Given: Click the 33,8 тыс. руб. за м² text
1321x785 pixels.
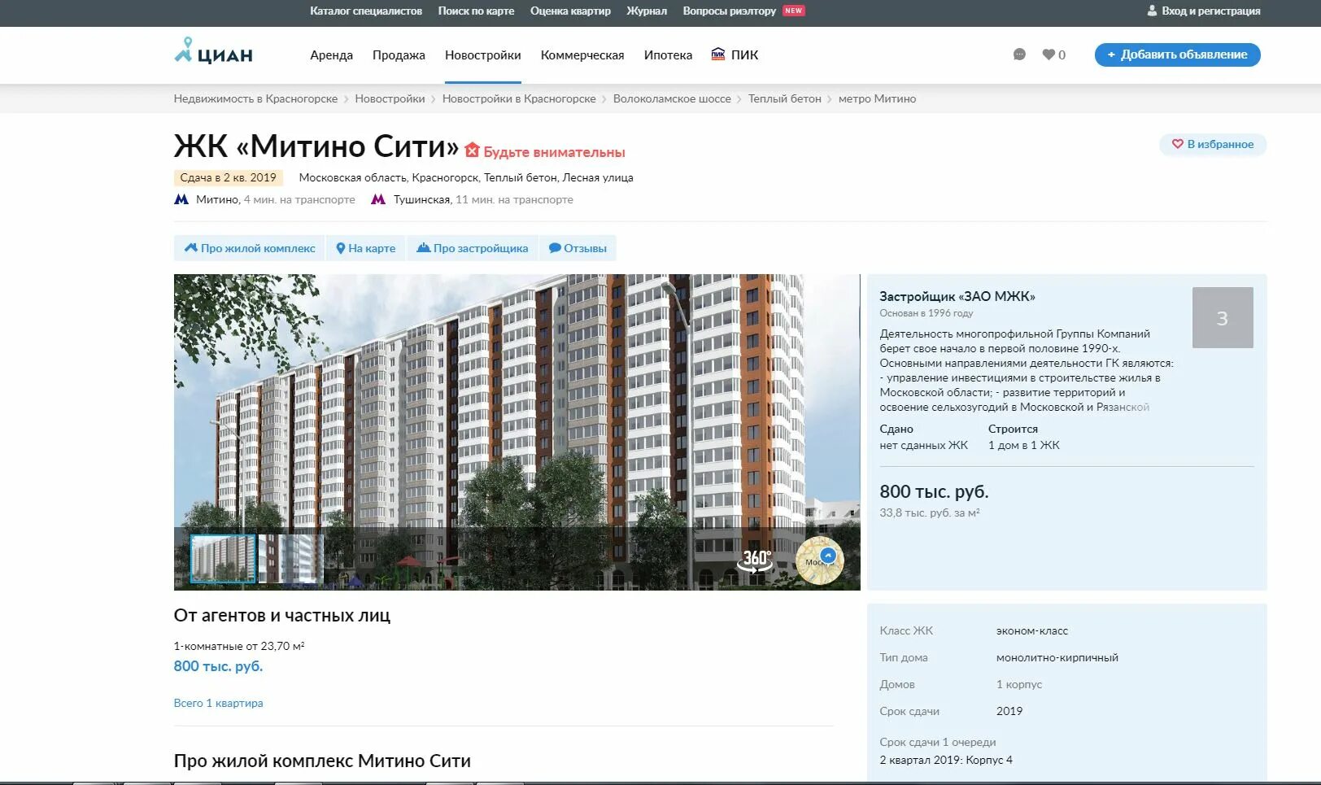Looking at the screenshot, I should click(x=930, y=512).
